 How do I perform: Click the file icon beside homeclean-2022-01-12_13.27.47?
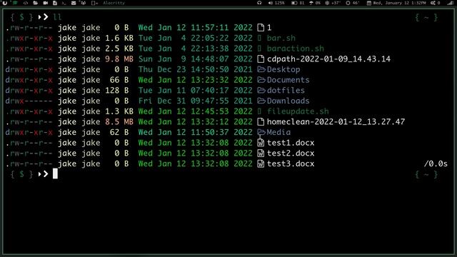click(x=261, y=122)
